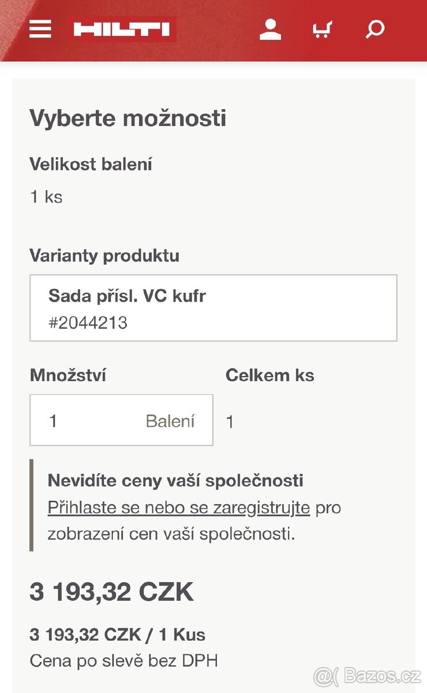Click the price 3 193,32 CZK

(x=112, y=591)
